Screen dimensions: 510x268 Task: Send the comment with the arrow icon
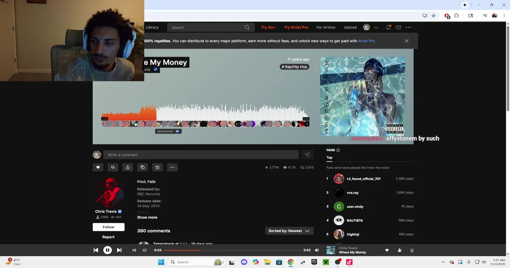(307, 155)
